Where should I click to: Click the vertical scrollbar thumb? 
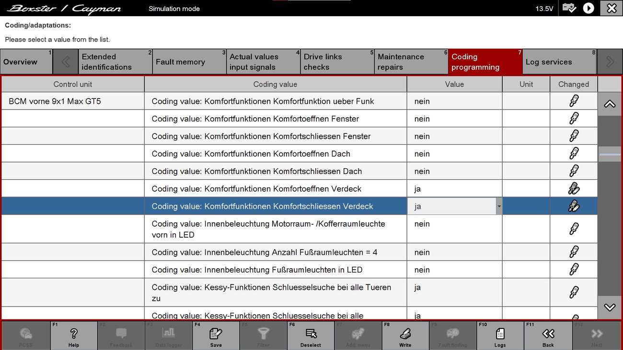pos(610,154)
